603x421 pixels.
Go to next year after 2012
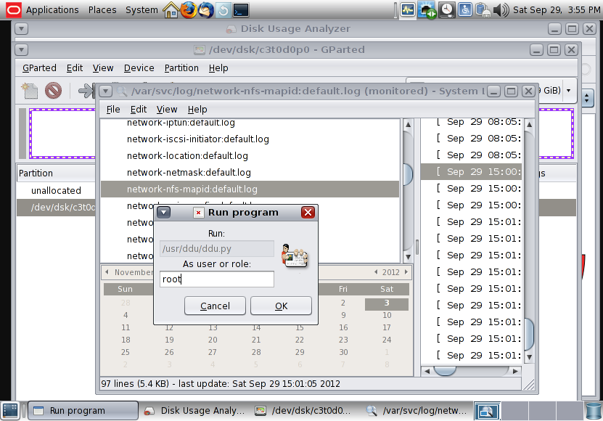point(406,272)
